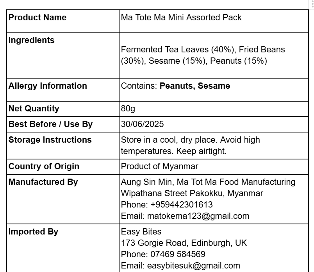
Task: Click the Net Quantity label cell
Action: [x=63, y=109]
